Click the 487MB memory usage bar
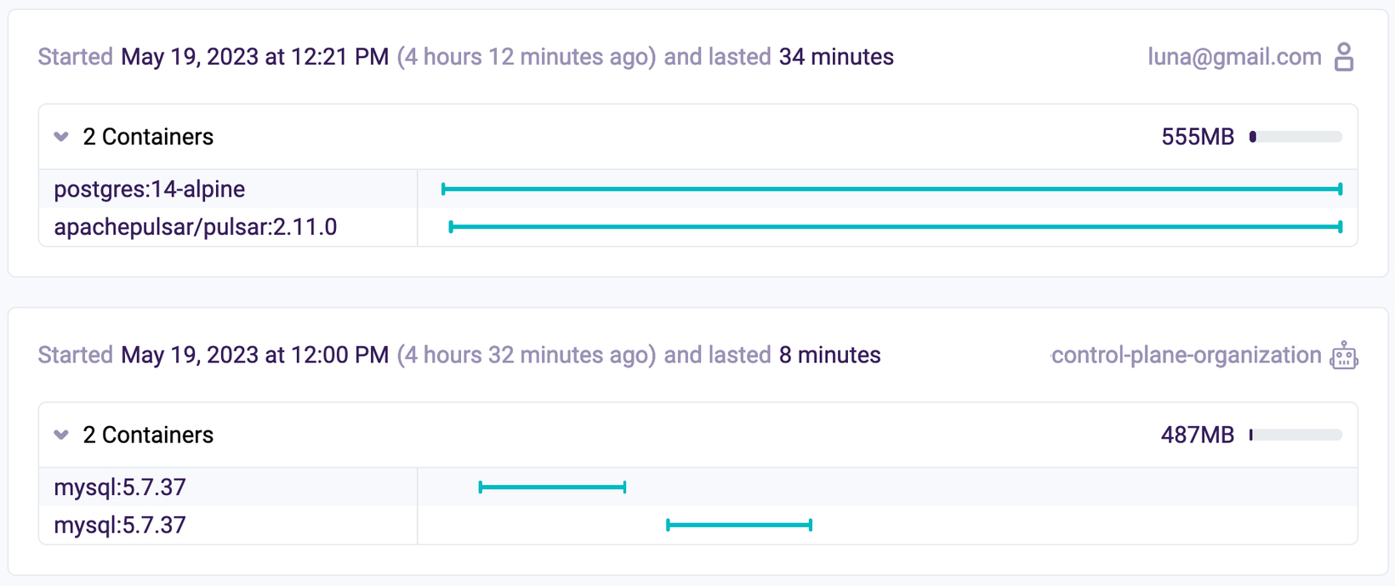Screen dimensions: 1395x586 pyautogui.click(x=1295, y=435)
